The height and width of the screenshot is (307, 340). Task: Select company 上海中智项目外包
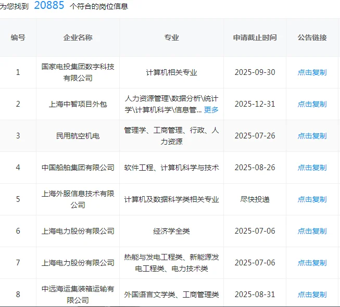coord(78,104)
